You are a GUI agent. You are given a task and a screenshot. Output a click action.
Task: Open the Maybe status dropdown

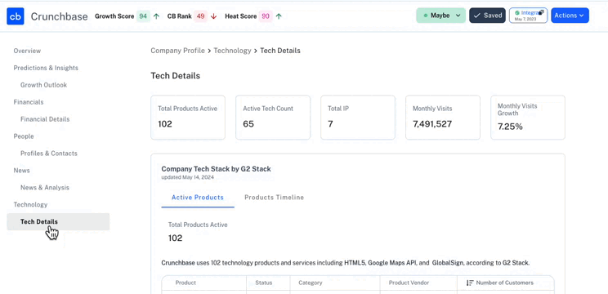click(x=440, y=16)
